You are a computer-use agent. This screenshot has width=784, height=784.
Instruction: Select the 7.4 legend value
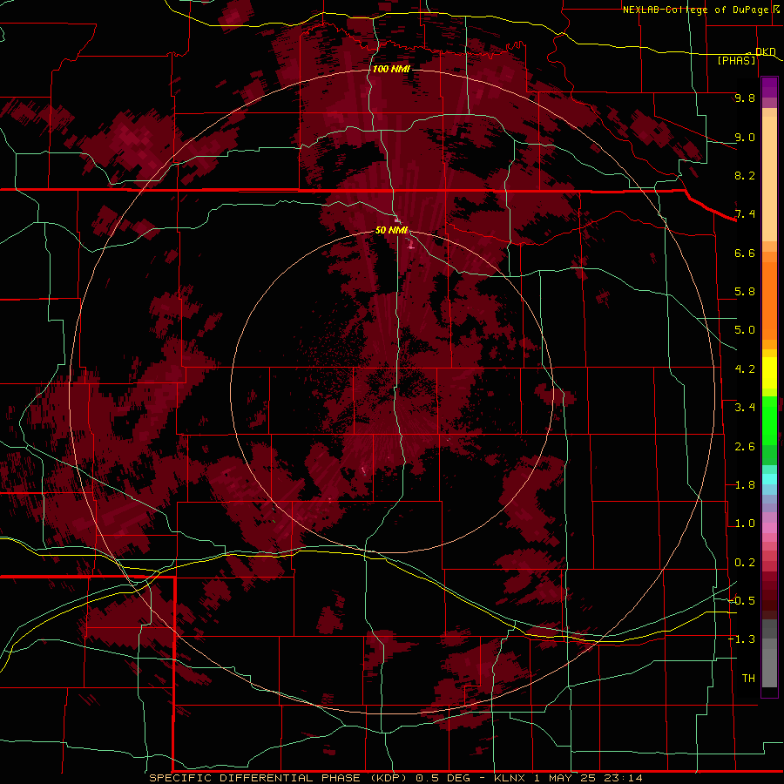[745, 214]
